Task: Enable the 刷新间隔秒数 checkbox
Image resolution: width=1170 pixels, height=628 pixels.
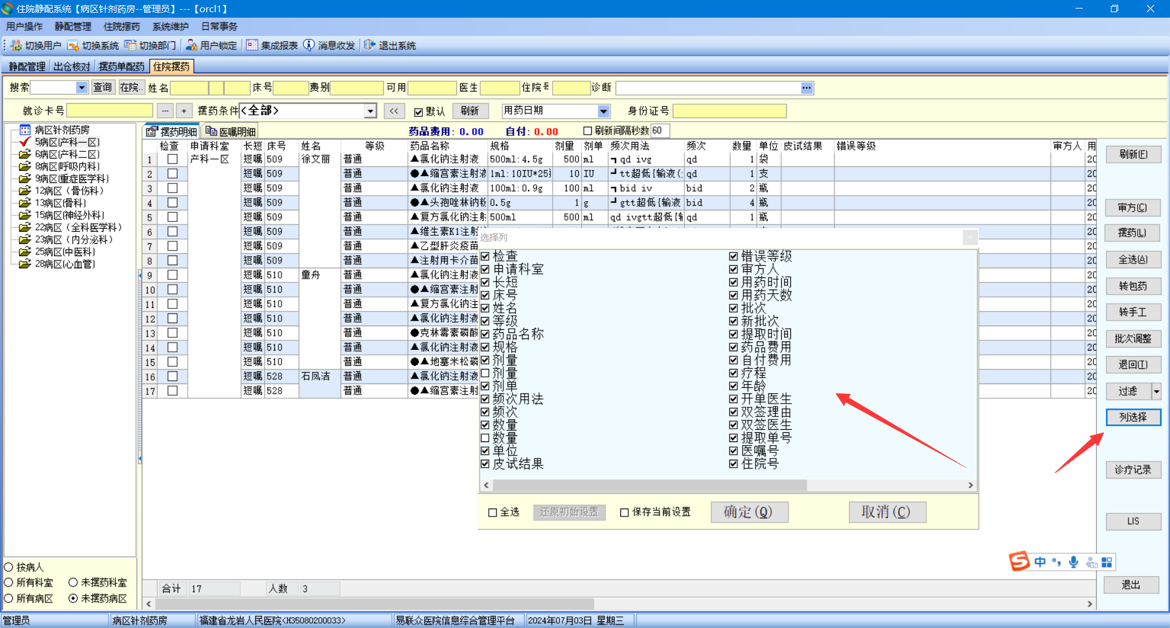Action: click(x=587, y=131)
